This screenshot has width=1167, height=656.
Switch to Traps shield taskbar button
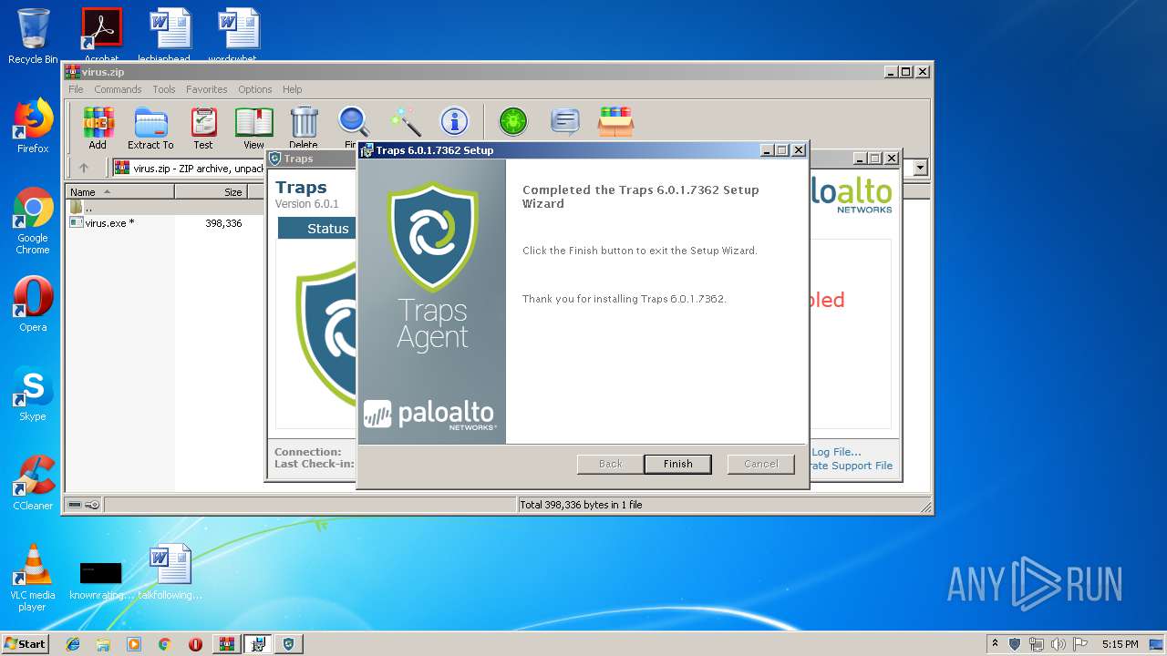[x=289, y=644]
